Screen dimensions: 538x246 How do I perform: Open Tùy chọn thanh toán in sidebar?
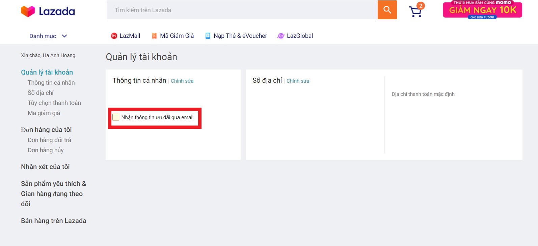coord(54,103)
